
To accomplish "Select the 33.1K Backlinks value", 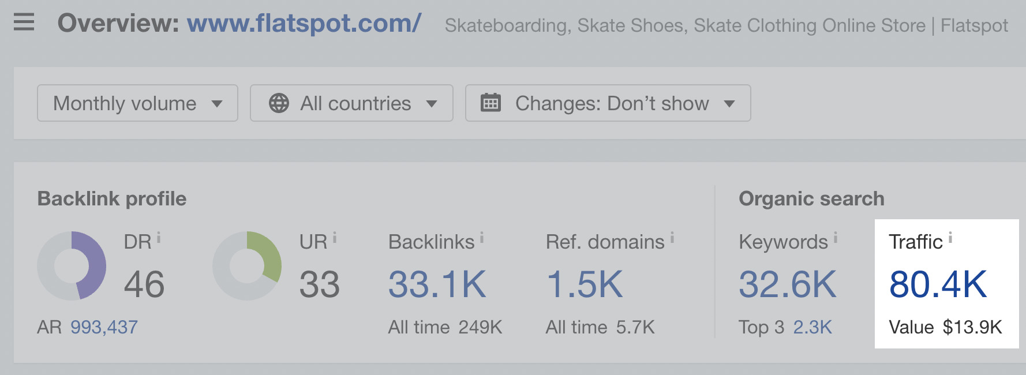I will click(437, 283).
